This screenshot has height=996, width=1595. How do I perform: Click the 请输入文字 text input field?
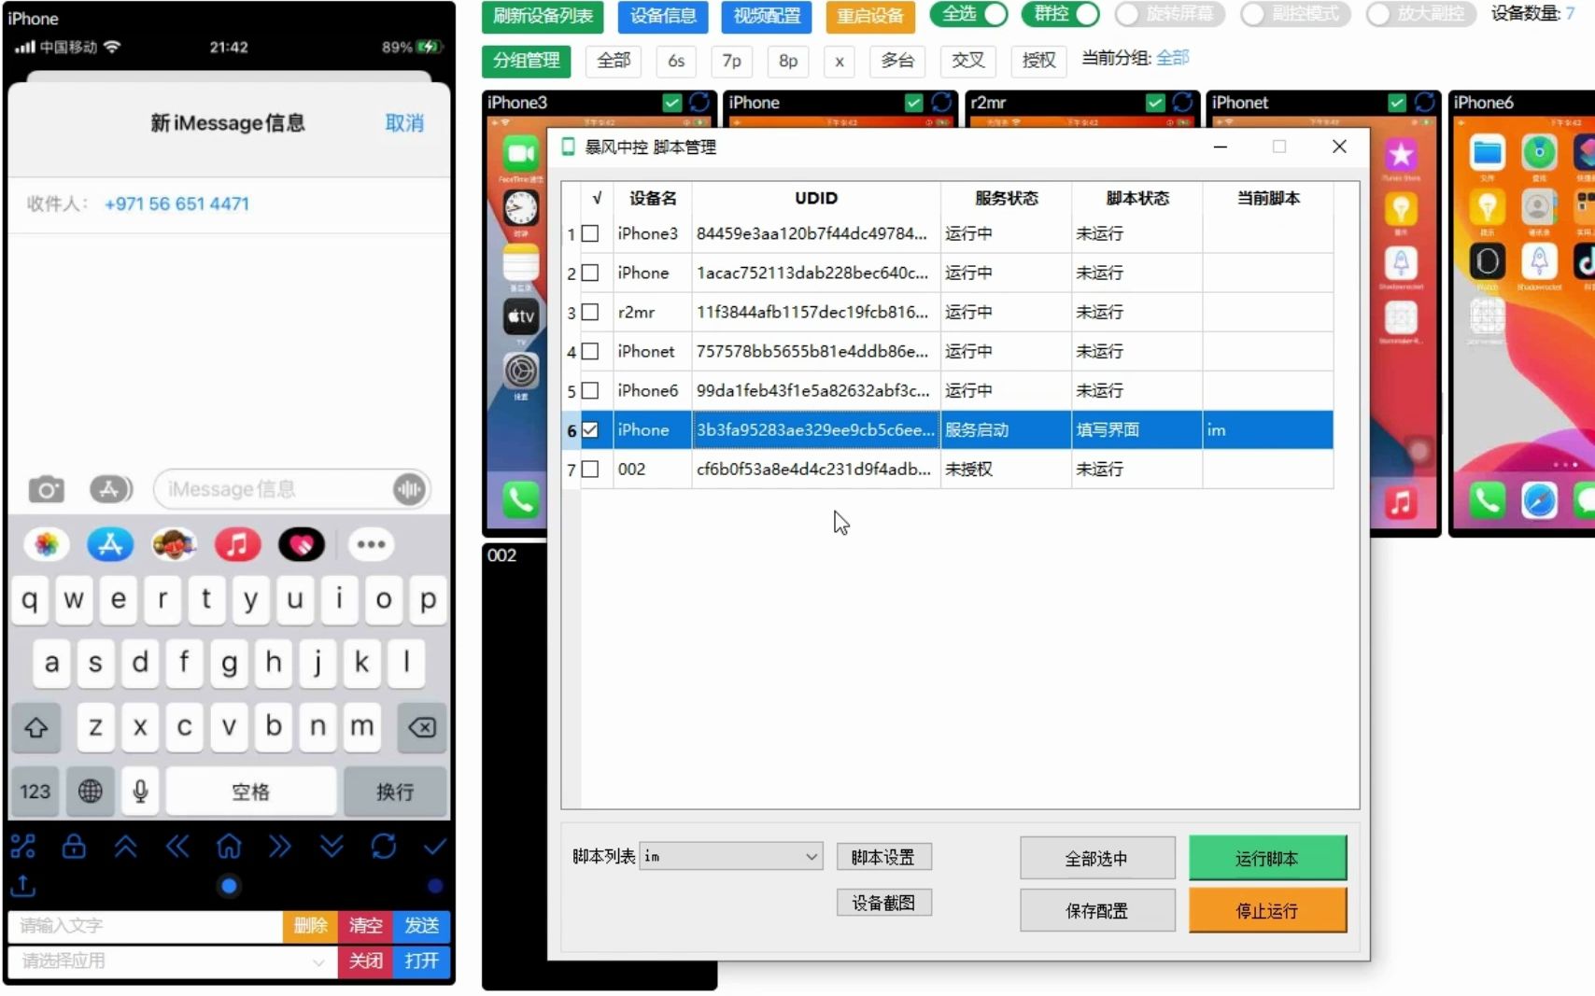tap(145, 925)
